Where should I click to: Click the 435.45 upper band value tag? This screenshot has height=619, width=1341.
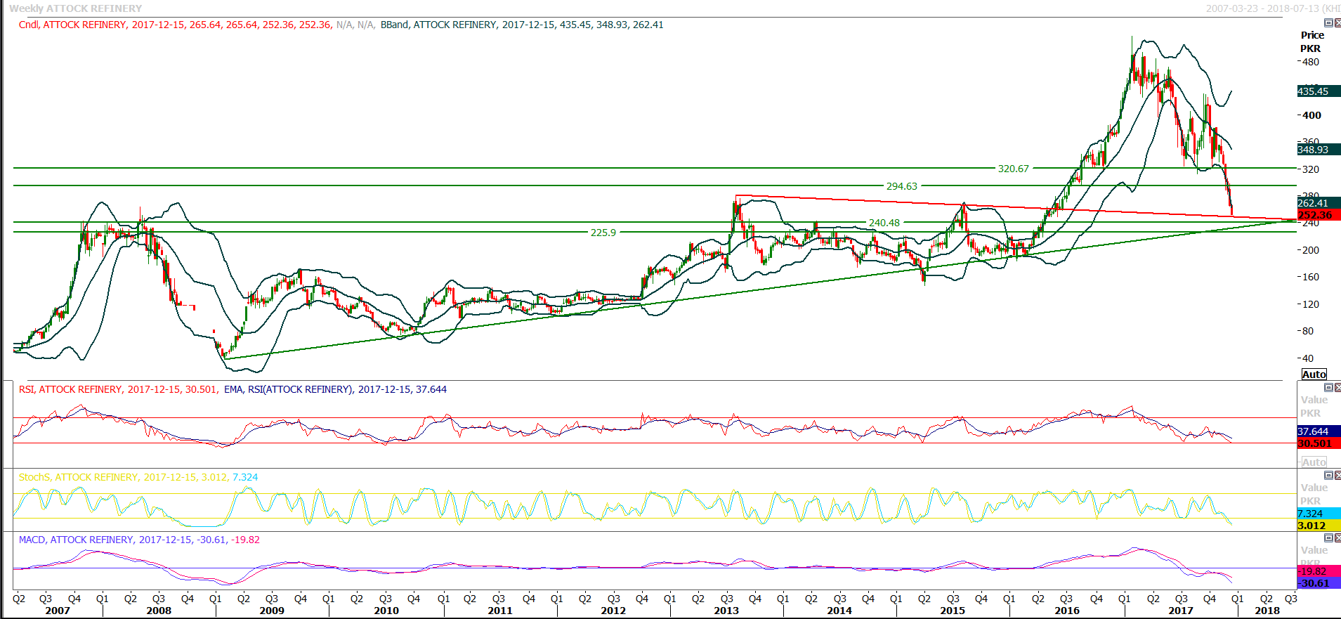click(1318, 91)
